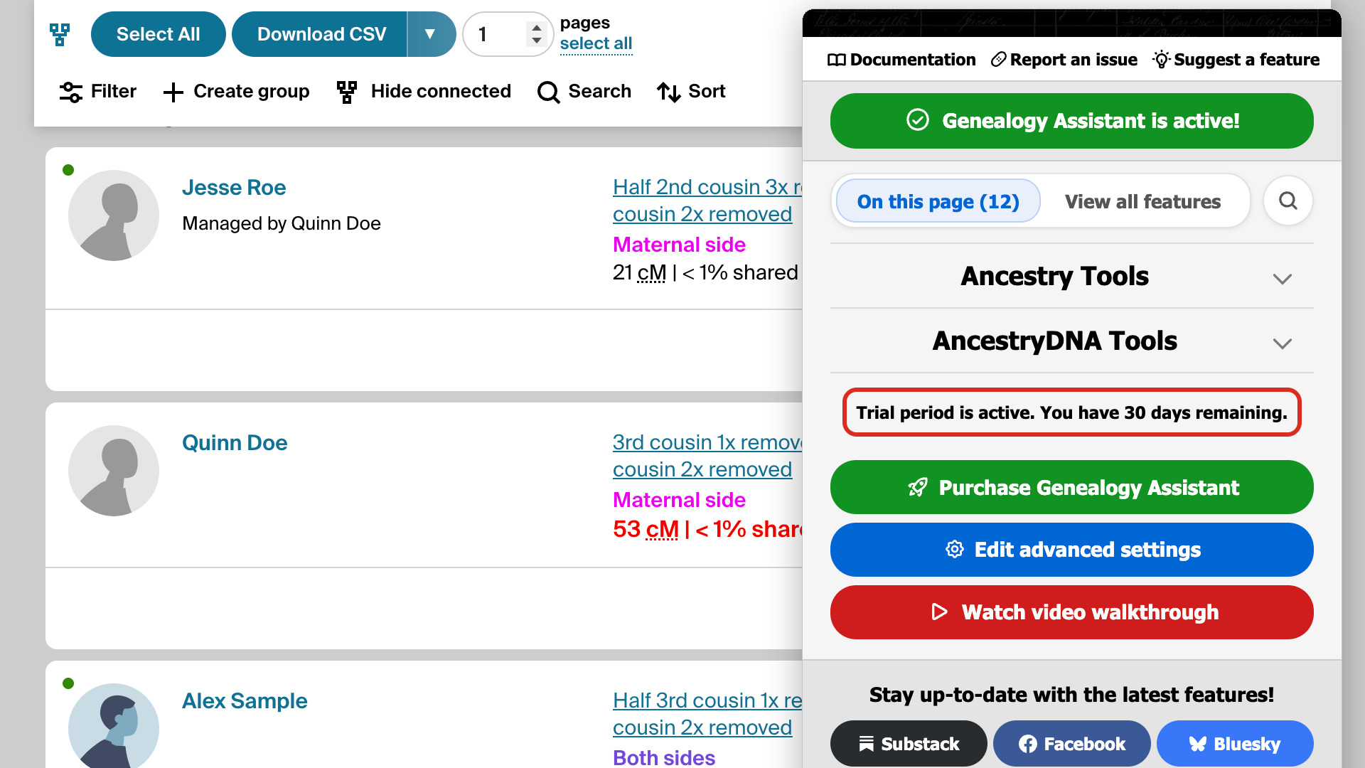This screenshot has width=1365, height=768.
Task: Open Quinn Doe's profile avatar
Action: [114, 471]
